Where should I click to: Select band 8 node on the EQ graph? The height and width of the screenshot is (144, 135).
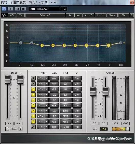98,45
